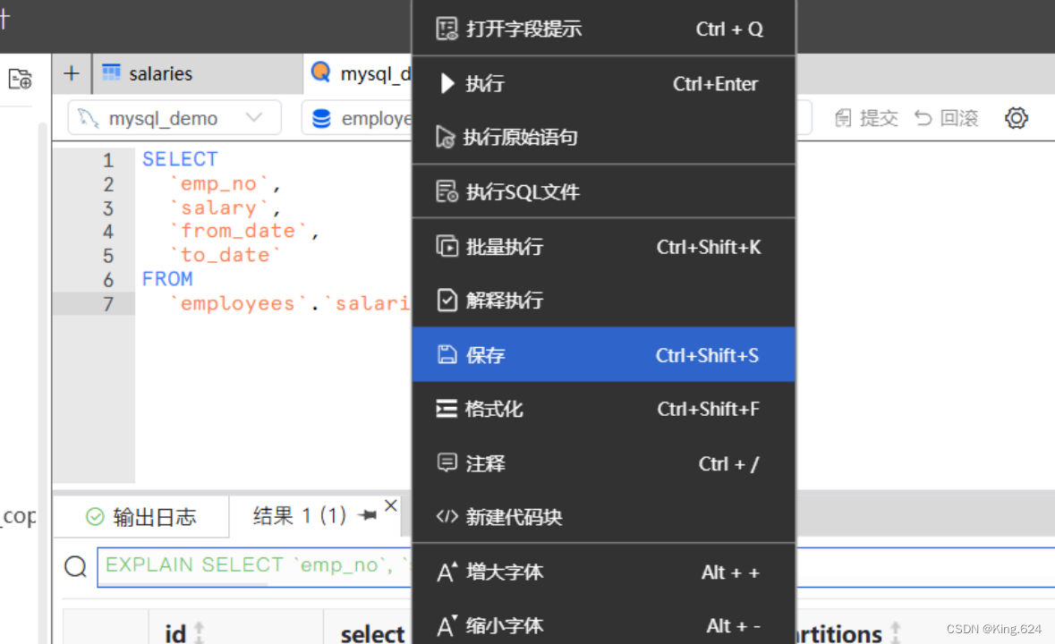This screenshot has height=644, width=1055.
Task: Add a new tab with the plus button
Action: tap(72, 73)
